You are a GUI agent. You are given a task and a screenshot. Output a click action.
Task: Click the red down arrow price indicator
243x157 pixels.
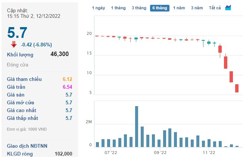14,45
